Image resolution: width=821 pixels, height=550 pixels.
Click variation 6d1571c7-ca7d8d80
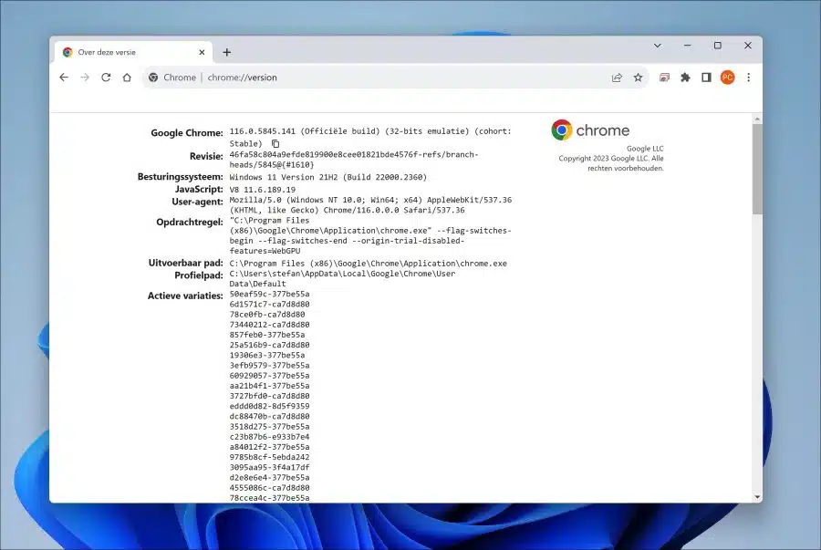(270, 304)
